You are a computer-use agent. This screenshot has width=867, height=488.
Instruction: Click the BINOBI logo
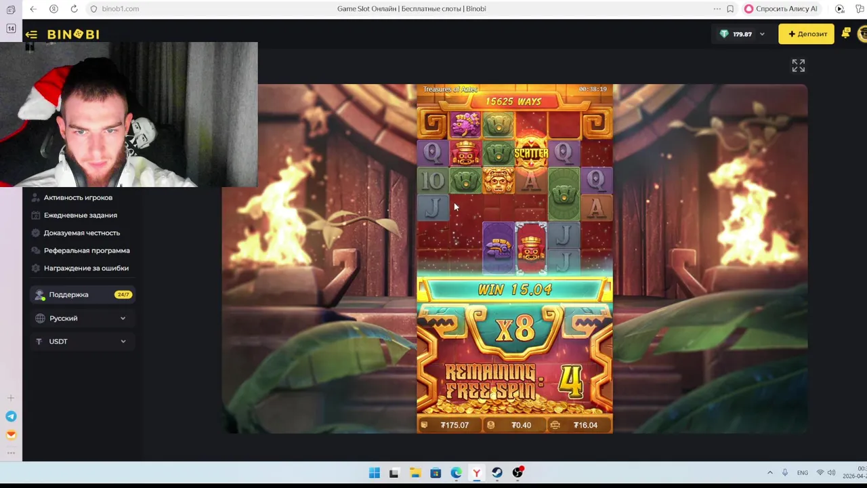(x=73, y=34)
